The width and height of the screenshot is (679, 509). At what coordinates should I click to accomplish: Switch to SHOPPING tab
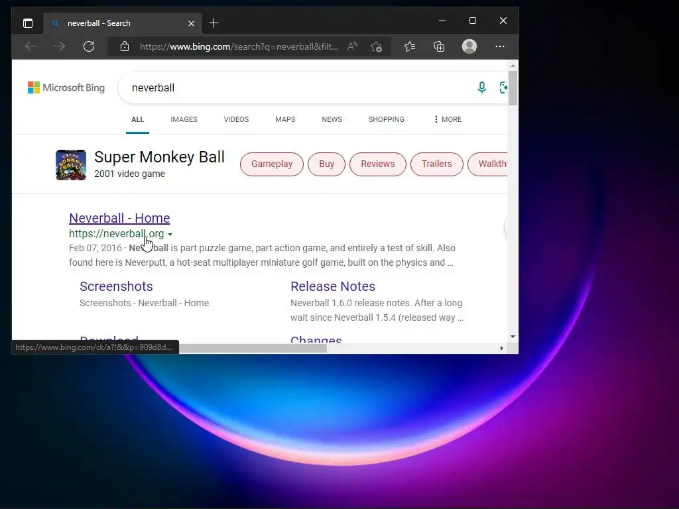(387, 119)
